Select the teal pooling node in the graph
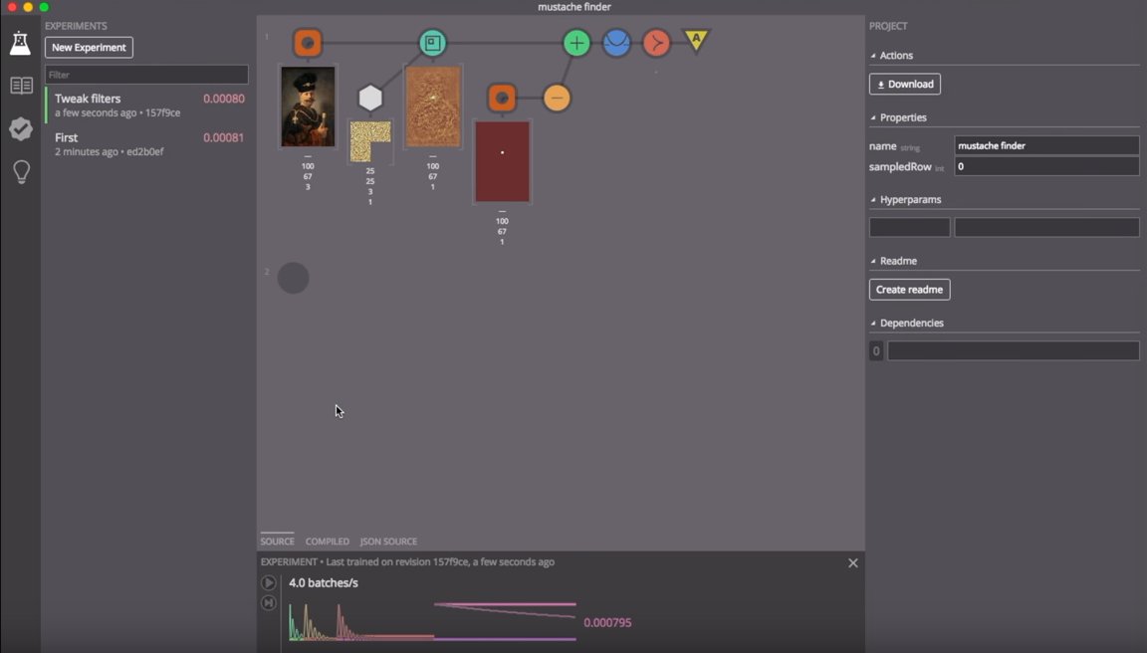The image size is (1147, 653). click(433, 43)
